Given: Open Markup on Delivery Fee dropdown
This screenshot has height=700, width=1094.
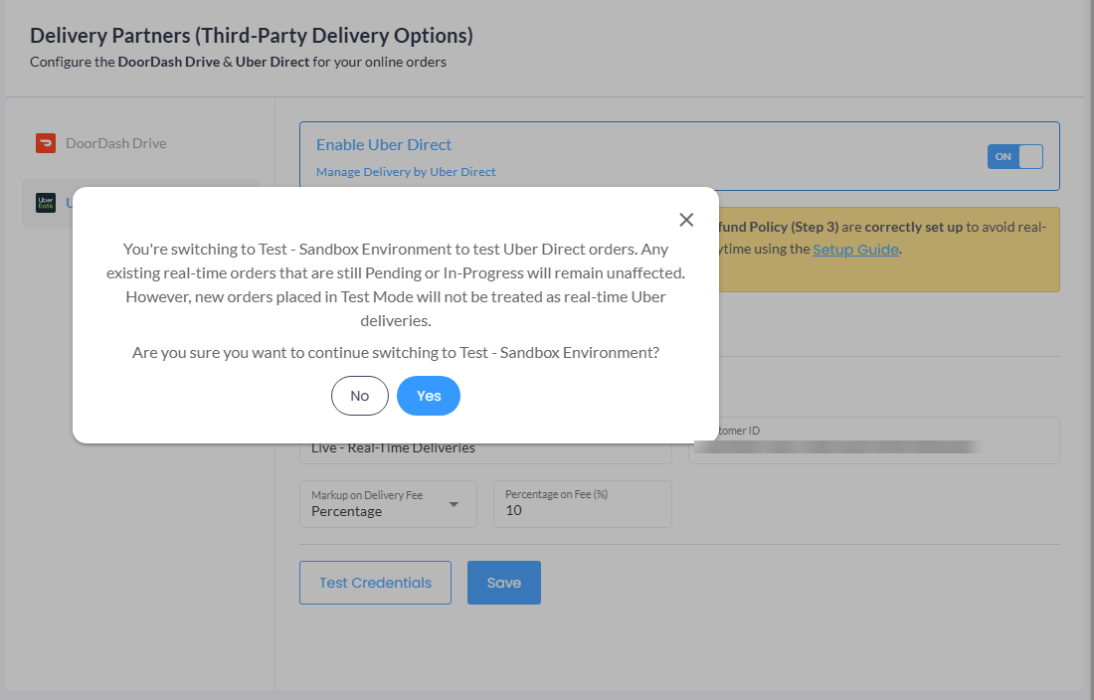Looking at the screenshot, I should 388,504.
